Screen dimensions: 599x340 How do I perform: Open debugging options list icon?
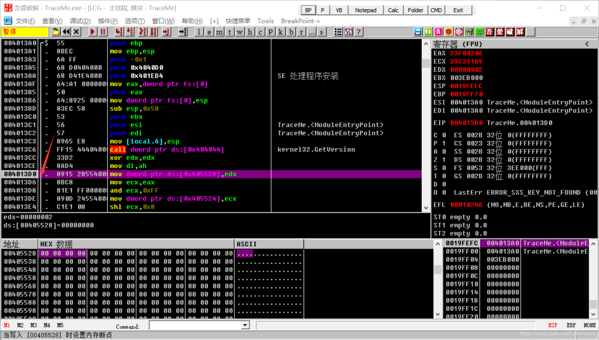click(338, 32)
